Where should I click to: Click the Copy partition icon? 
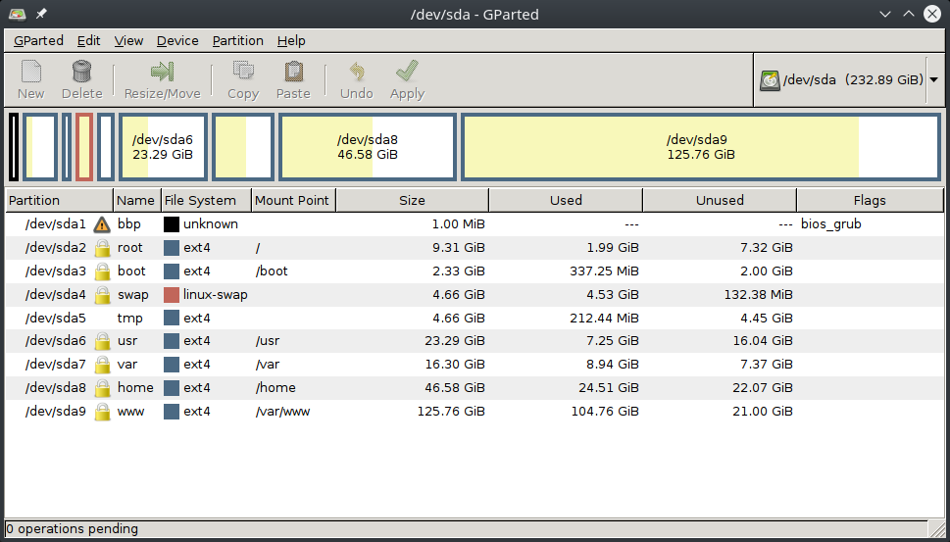pos(242,73)
